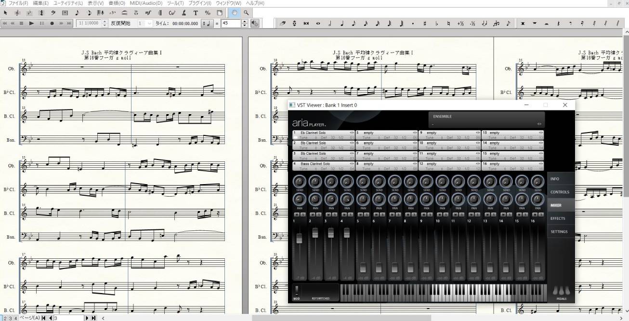Mute channel 4 in Aria mixer
The image size is (629, 321).
(344, 214)
